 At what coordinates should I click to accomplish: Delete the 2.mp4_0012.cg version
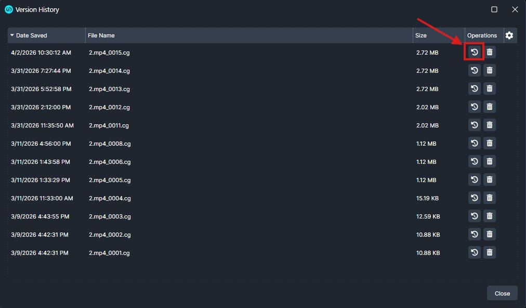click(489, 107)
